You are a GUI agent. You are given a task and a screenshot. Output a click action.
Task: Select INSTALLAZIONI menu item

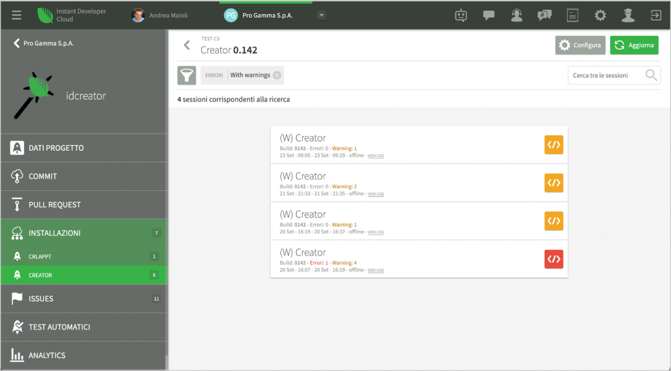[84, 233]
